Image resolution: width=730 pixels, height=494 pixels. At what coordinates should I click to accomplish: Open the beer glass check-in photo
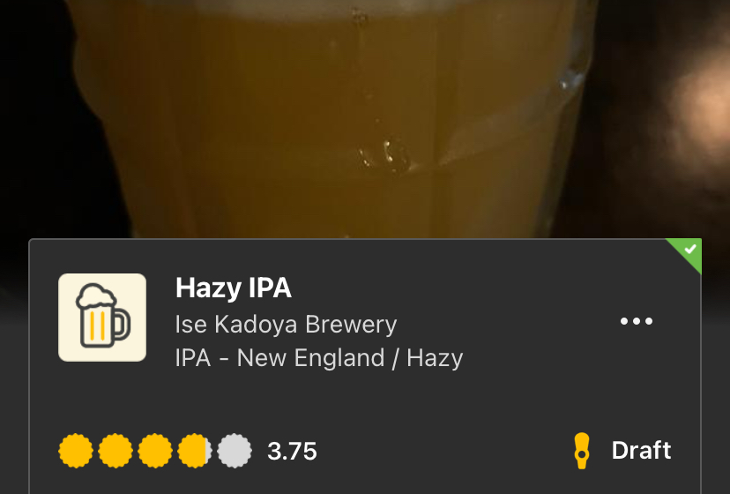[365, 119]
